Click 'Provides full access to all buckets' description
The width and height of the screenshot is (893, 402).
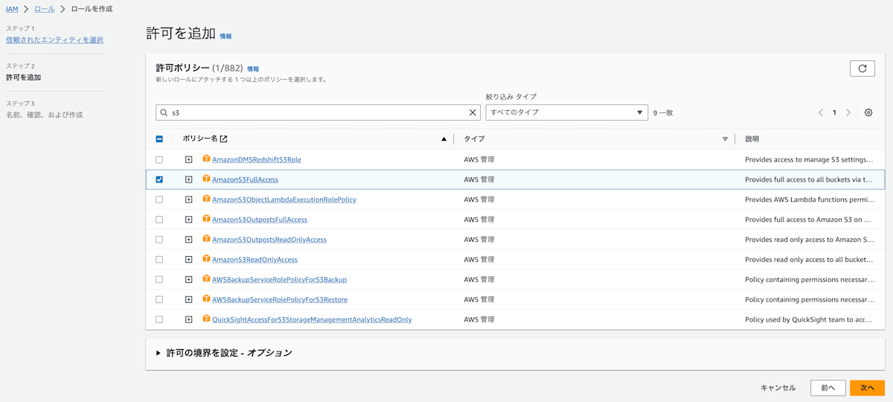[x=809, y=179]
